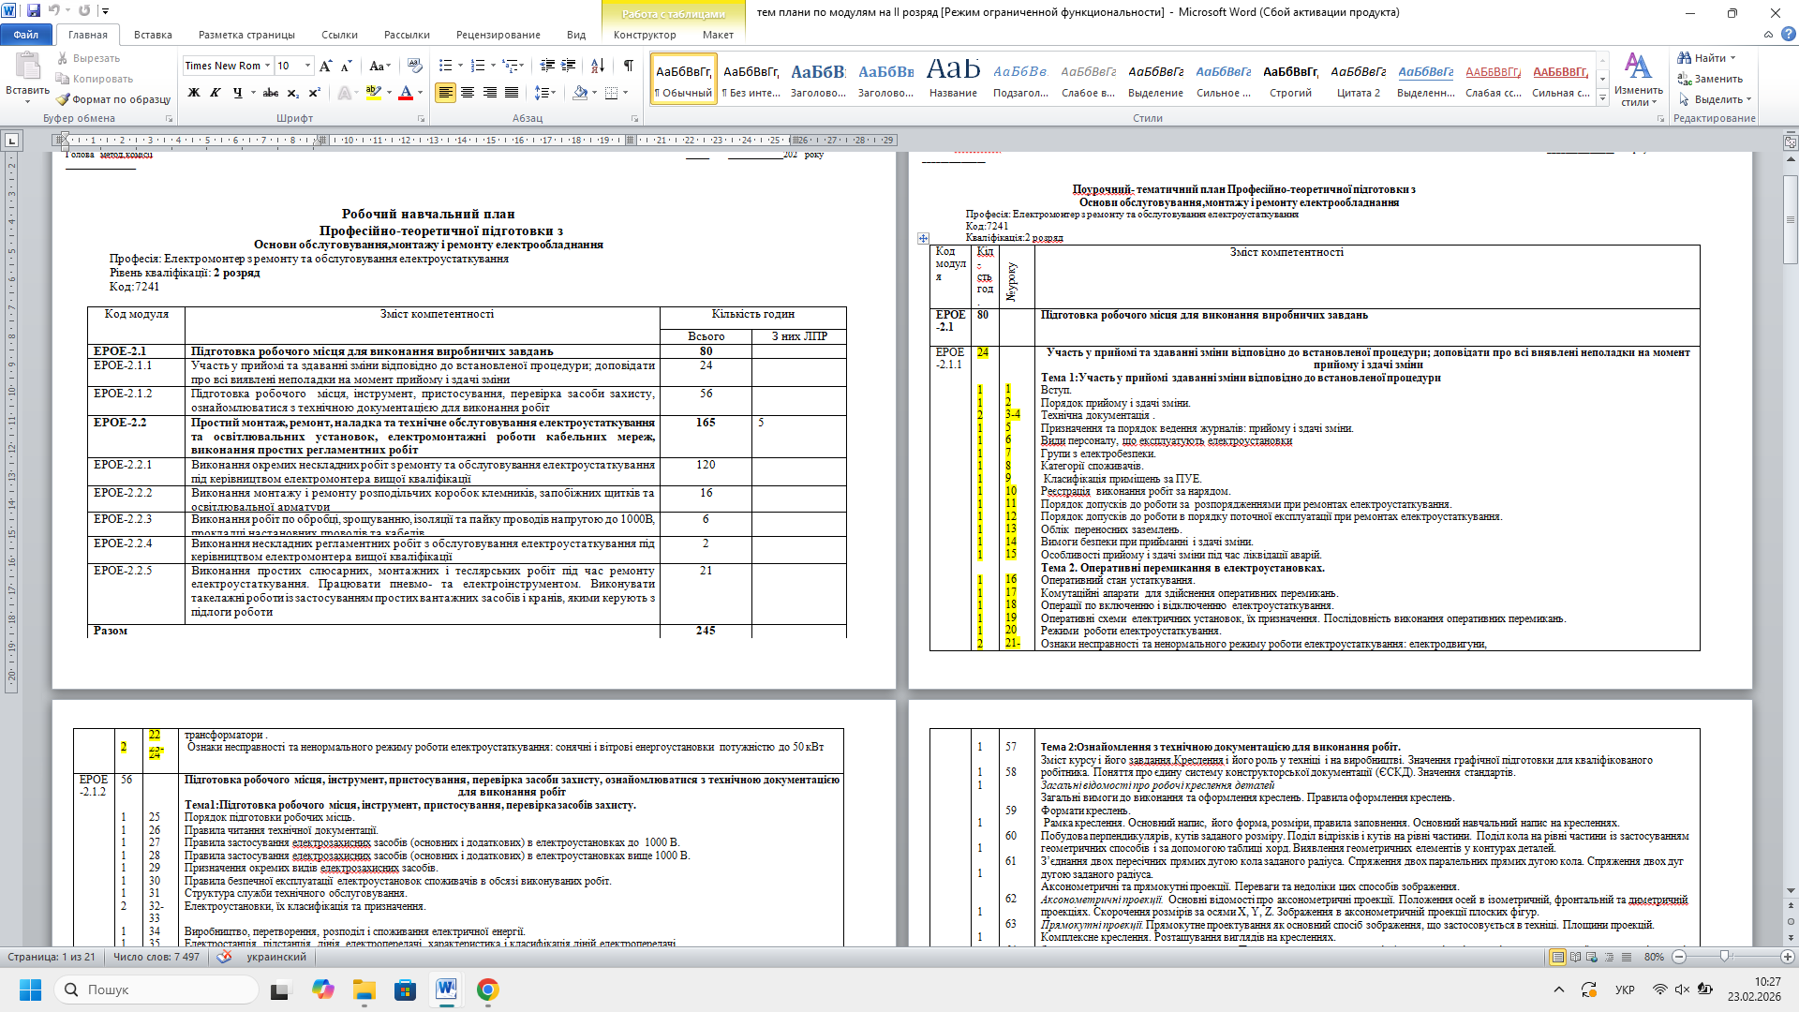
Task: Switch to the Вставка ribbon tab
Action: pos(153,35)
